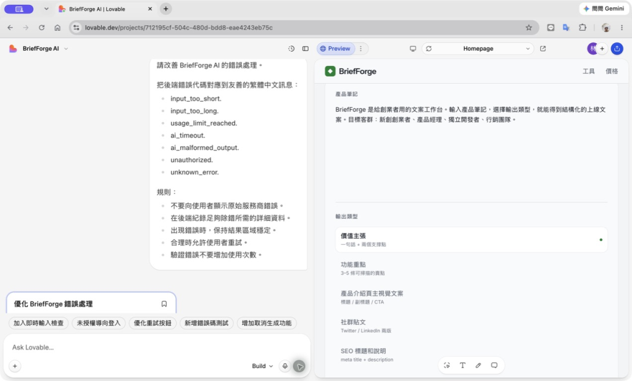Toggle the chat side panel icon
632x381 pixels.
[x=306, y=48]
